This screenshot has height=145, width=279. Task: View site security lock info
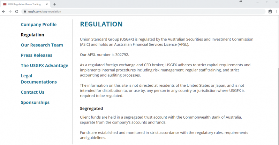coord(25,11)
